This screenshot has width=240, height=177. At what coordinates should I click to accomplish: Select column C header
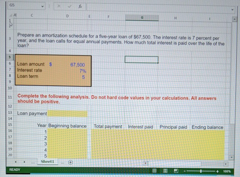point(32,15)
